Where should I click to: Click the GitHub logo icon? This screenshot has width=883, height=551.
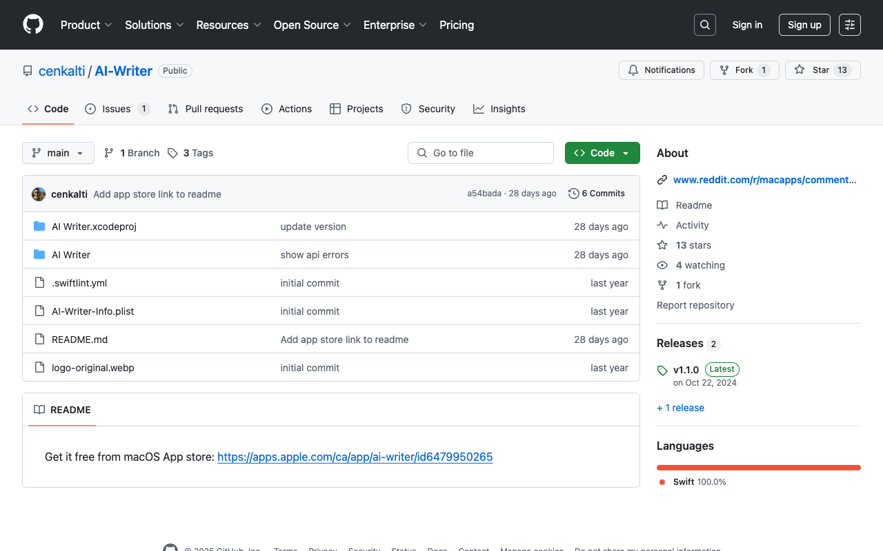tap(33, 25)
